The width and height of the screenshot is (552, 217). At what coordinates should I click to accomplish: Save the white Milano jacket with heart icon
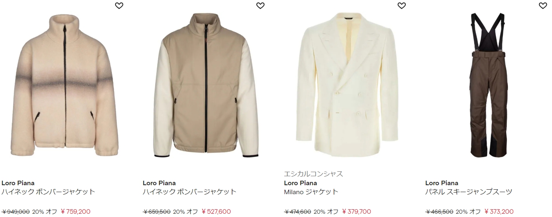pyautogui.click(x=401, y=6)
